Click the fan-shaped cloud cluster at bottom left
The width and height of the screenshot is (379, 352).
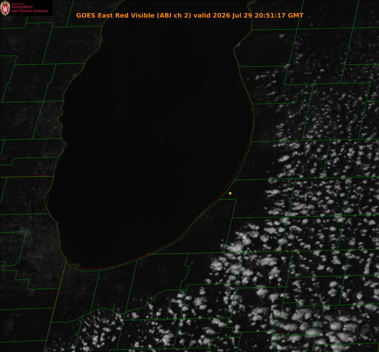point(102,329)
